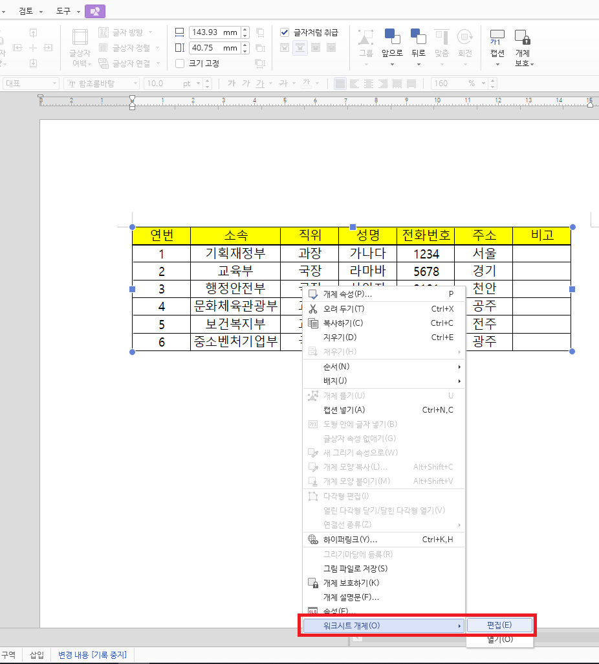Open the 10.0 pt font size dropdown
The height and width of the screenshot is (664, 599).
[198, 84]
